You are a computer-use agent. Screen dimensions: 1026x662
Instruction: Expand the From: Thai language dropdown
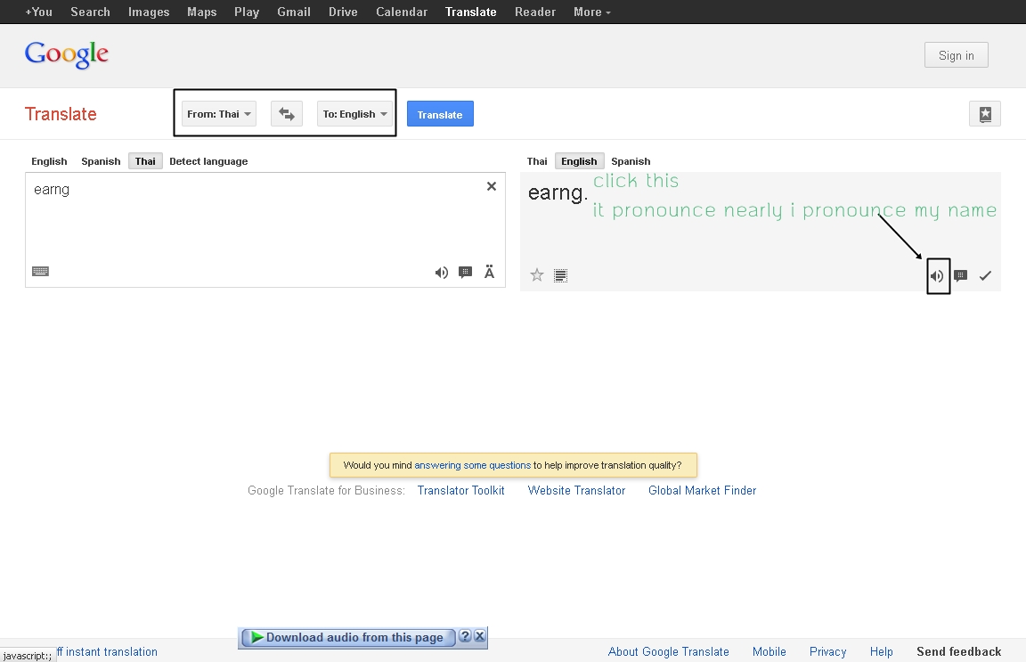[219, 114]
